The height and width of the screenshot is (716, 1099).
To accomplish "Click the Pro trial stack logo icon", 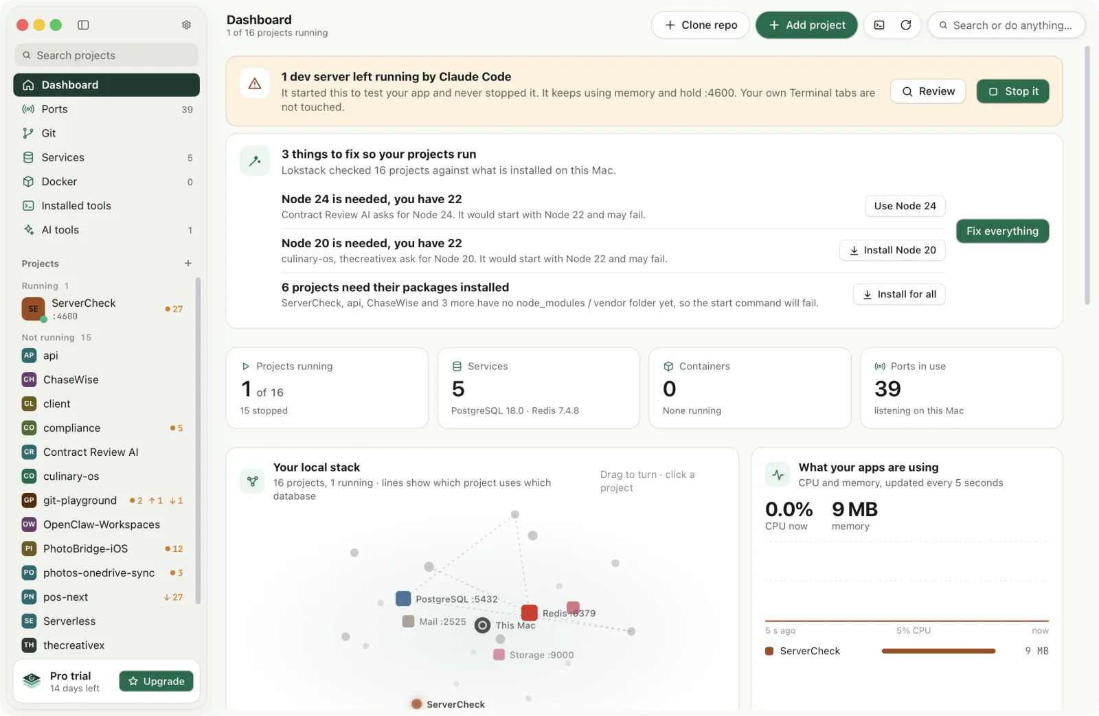I will [x=32, y=681].
